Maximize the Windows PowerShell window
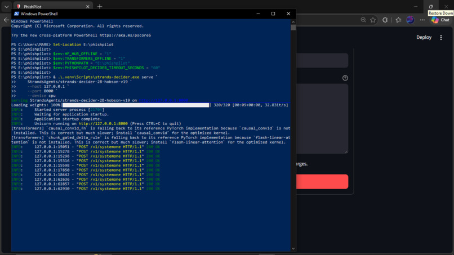 (x=273, y=14)
